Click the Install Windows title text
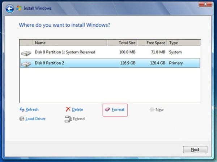This screenshot has width=217, height=162. click(x=38, y=8)
